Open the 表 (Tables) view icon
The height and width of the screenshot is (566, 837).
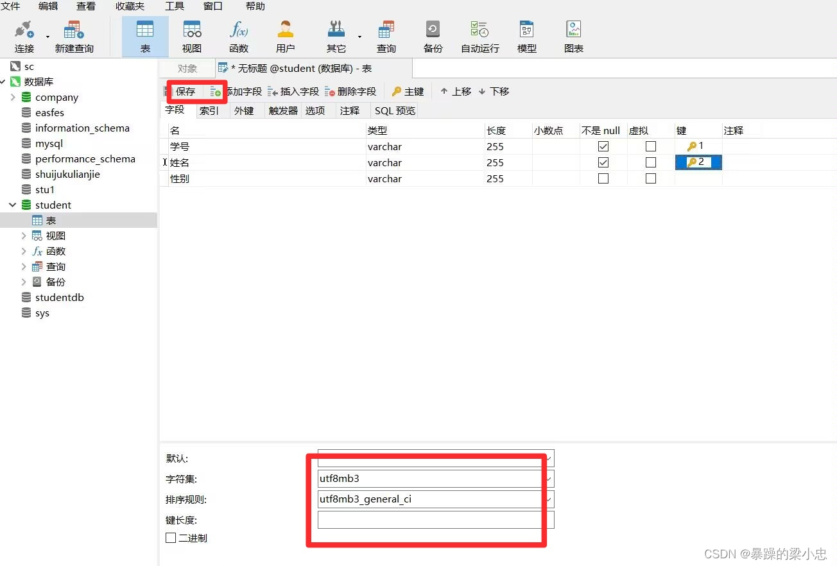[x=144, y=35]
